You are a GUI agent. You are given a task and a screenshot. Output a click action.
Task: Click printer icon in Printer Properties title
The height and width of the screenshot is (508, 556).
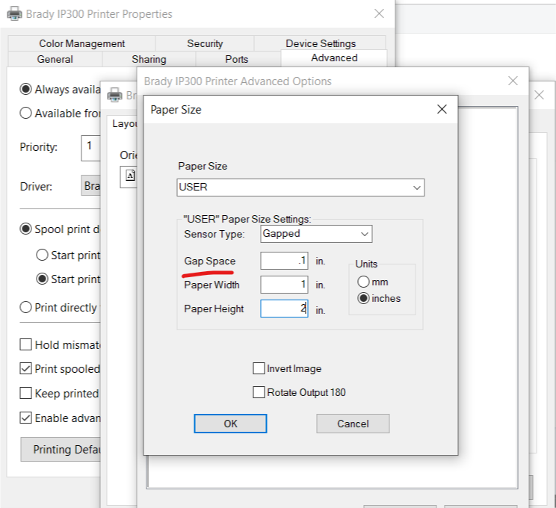click(x=14, y=14)
